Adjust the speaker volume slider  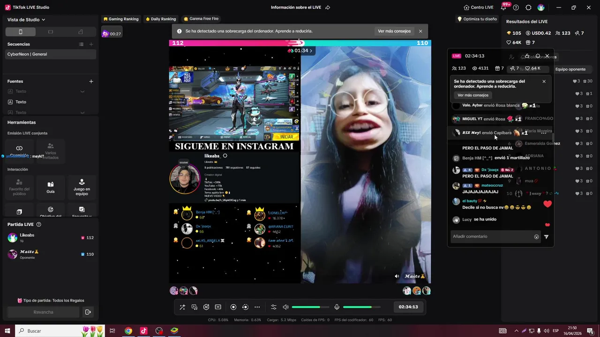click(310, 307)
